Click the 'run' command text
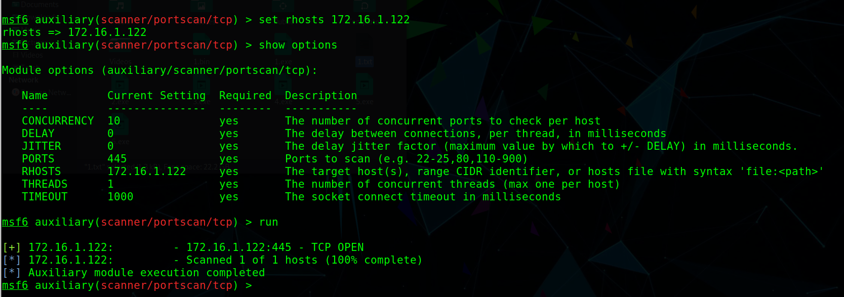 click(268, 222)
